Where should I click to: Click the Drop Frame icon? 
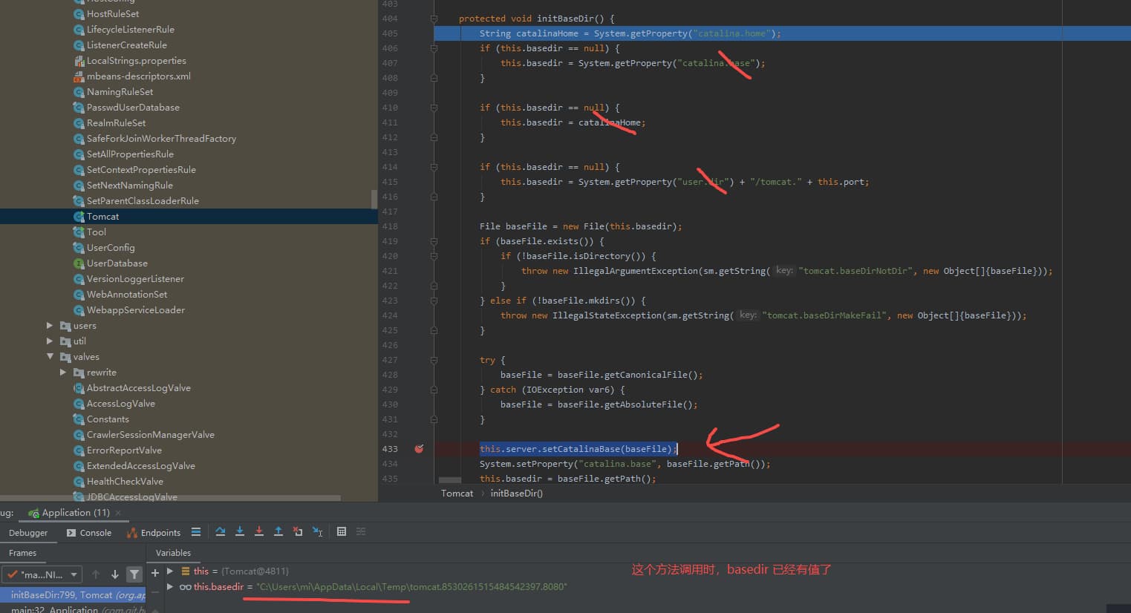pos(298,531)
